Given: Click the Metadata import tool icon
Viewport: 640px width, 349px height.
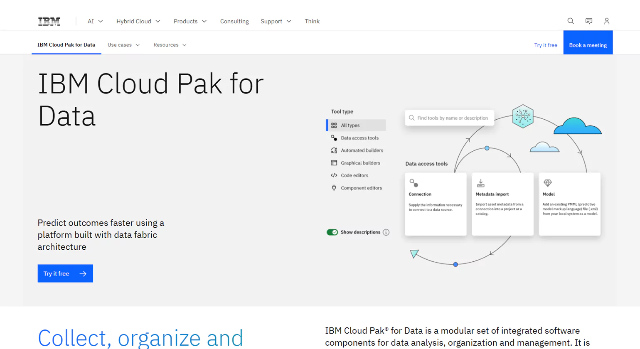Looking at the screenshot, I should [480, 182].
